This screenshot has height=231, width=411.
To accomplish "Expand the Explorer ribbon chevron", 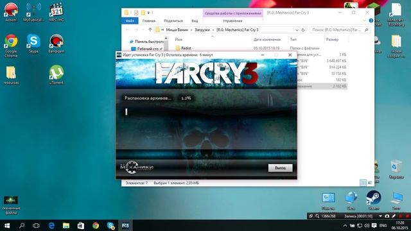I will point(364,21).
